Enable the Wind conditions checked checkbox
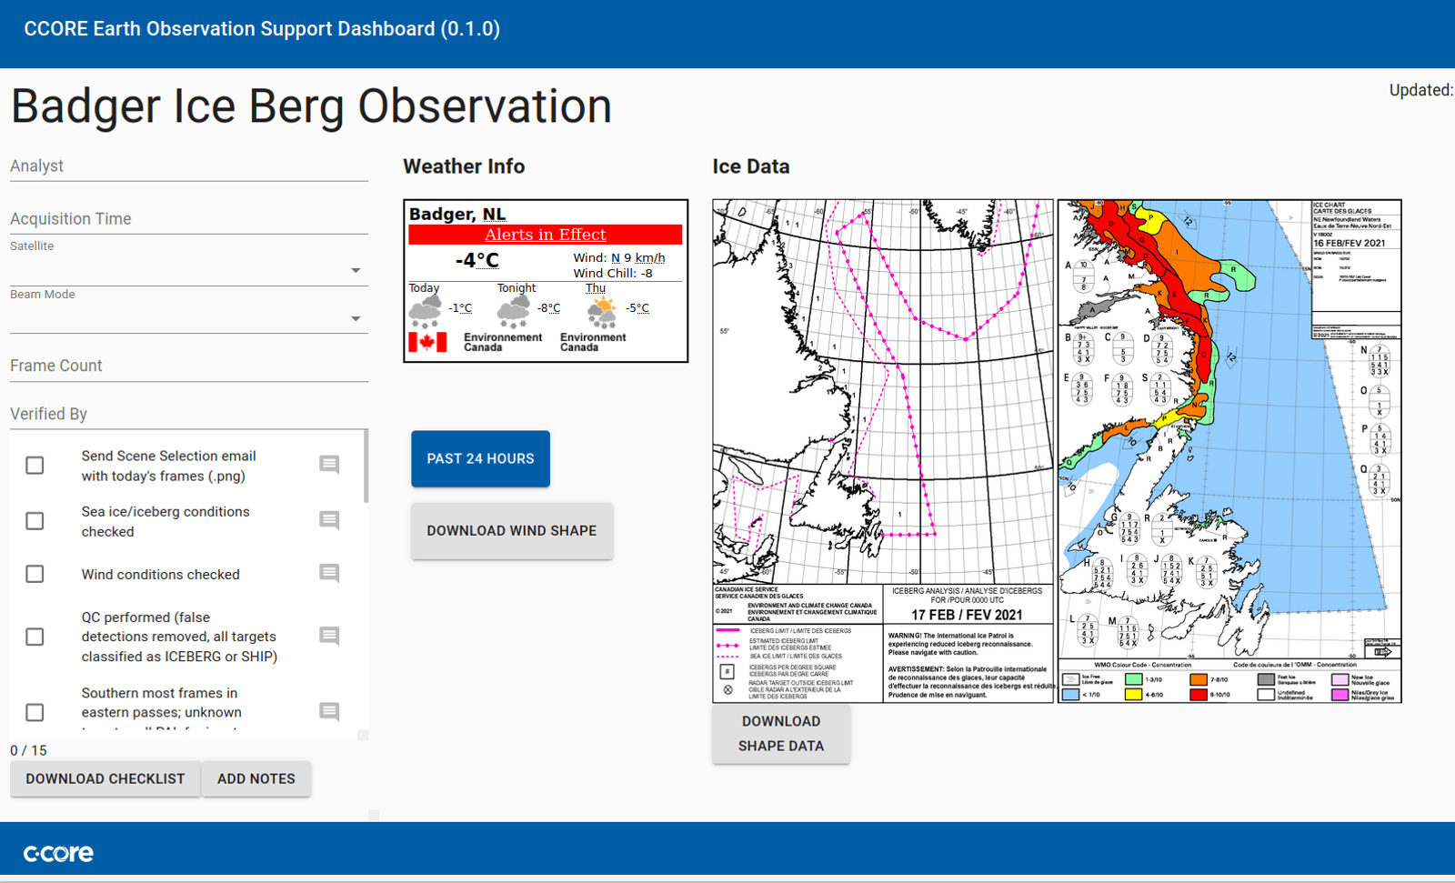This screenshot has width=1455, height=883. point(34,574)
